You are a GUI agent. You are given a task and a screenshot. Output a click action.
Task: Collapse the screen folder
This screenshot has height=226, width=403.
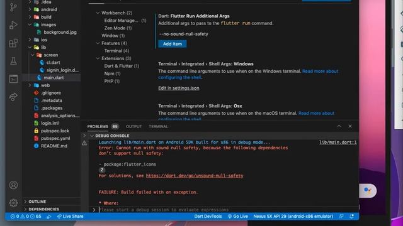pos(33,55)
